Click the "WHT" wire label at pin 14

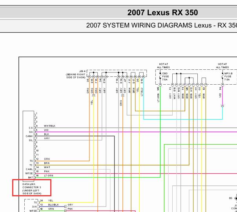pyautogui.click(x=47, y=167)
